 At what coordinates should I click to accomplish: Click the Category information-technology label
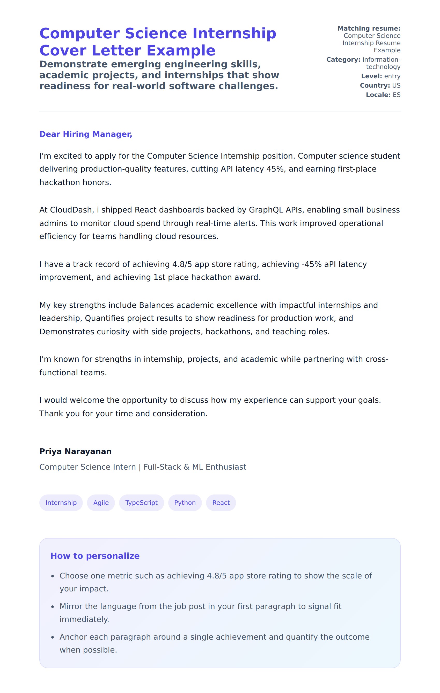pos(364,63)
